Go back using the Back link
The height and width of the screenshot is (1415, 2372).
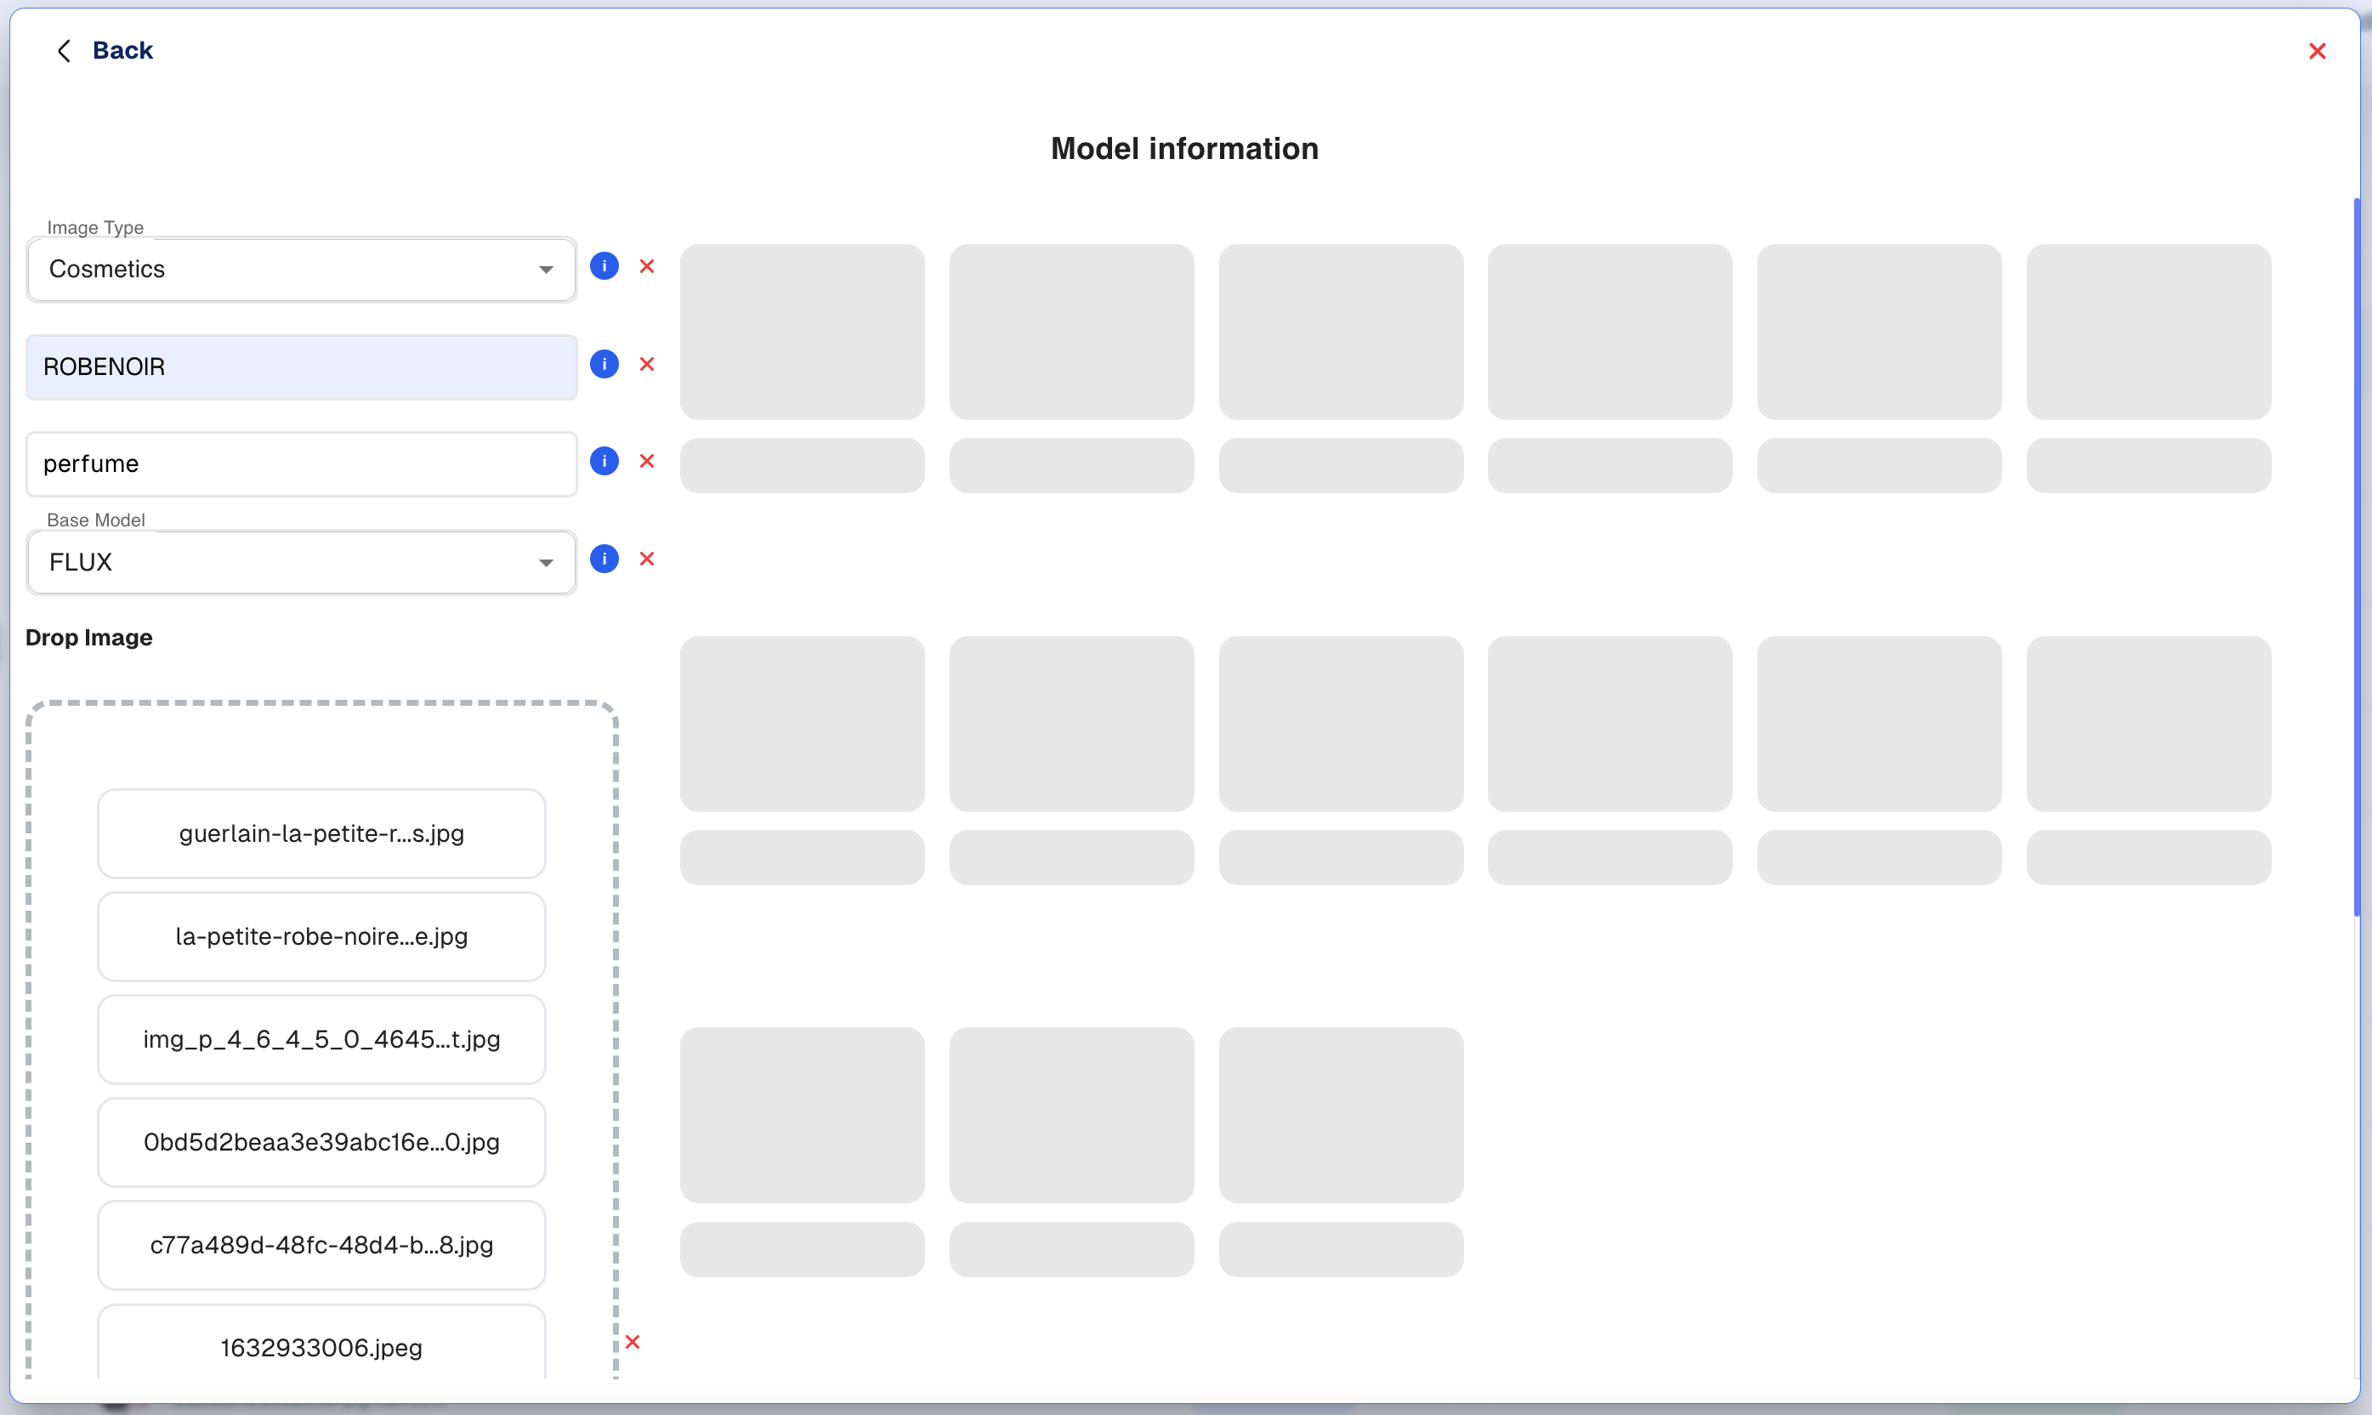(x=122, y=50)
